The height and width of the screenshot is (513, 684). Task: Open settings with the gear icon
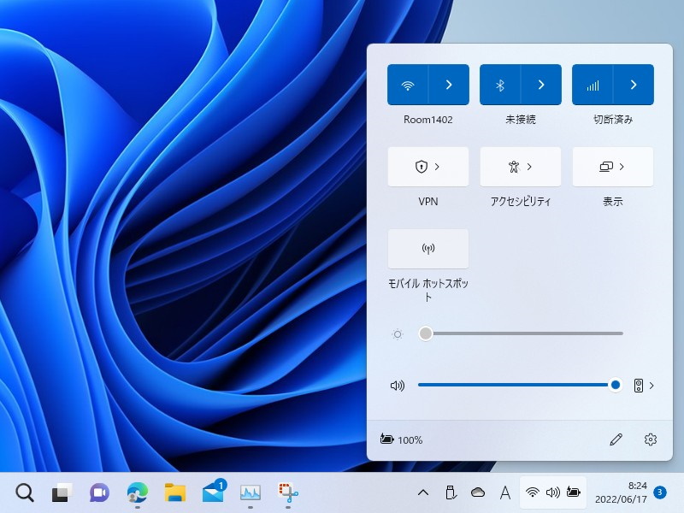(x=651, y=439)
